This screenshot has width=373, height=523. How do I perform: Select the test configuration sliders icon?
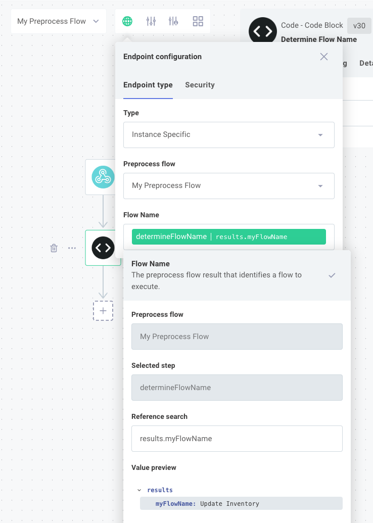click(x=174, y=21)
